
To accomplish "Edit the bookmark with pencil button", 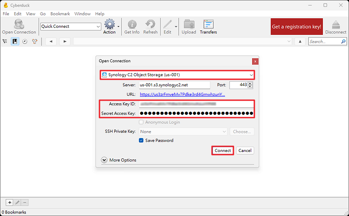I will click(x=17, y=202).
